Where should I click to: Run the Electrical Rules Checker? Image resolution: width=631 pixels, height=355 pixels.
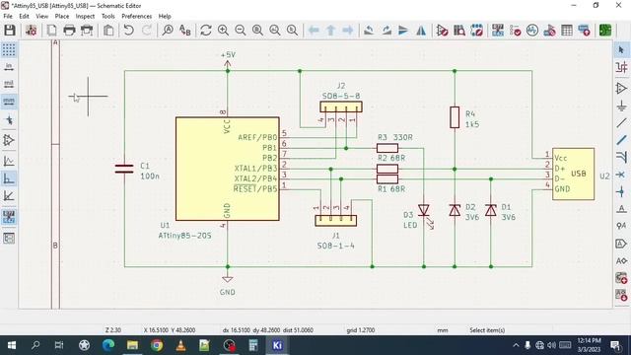[x=515, y=31]
